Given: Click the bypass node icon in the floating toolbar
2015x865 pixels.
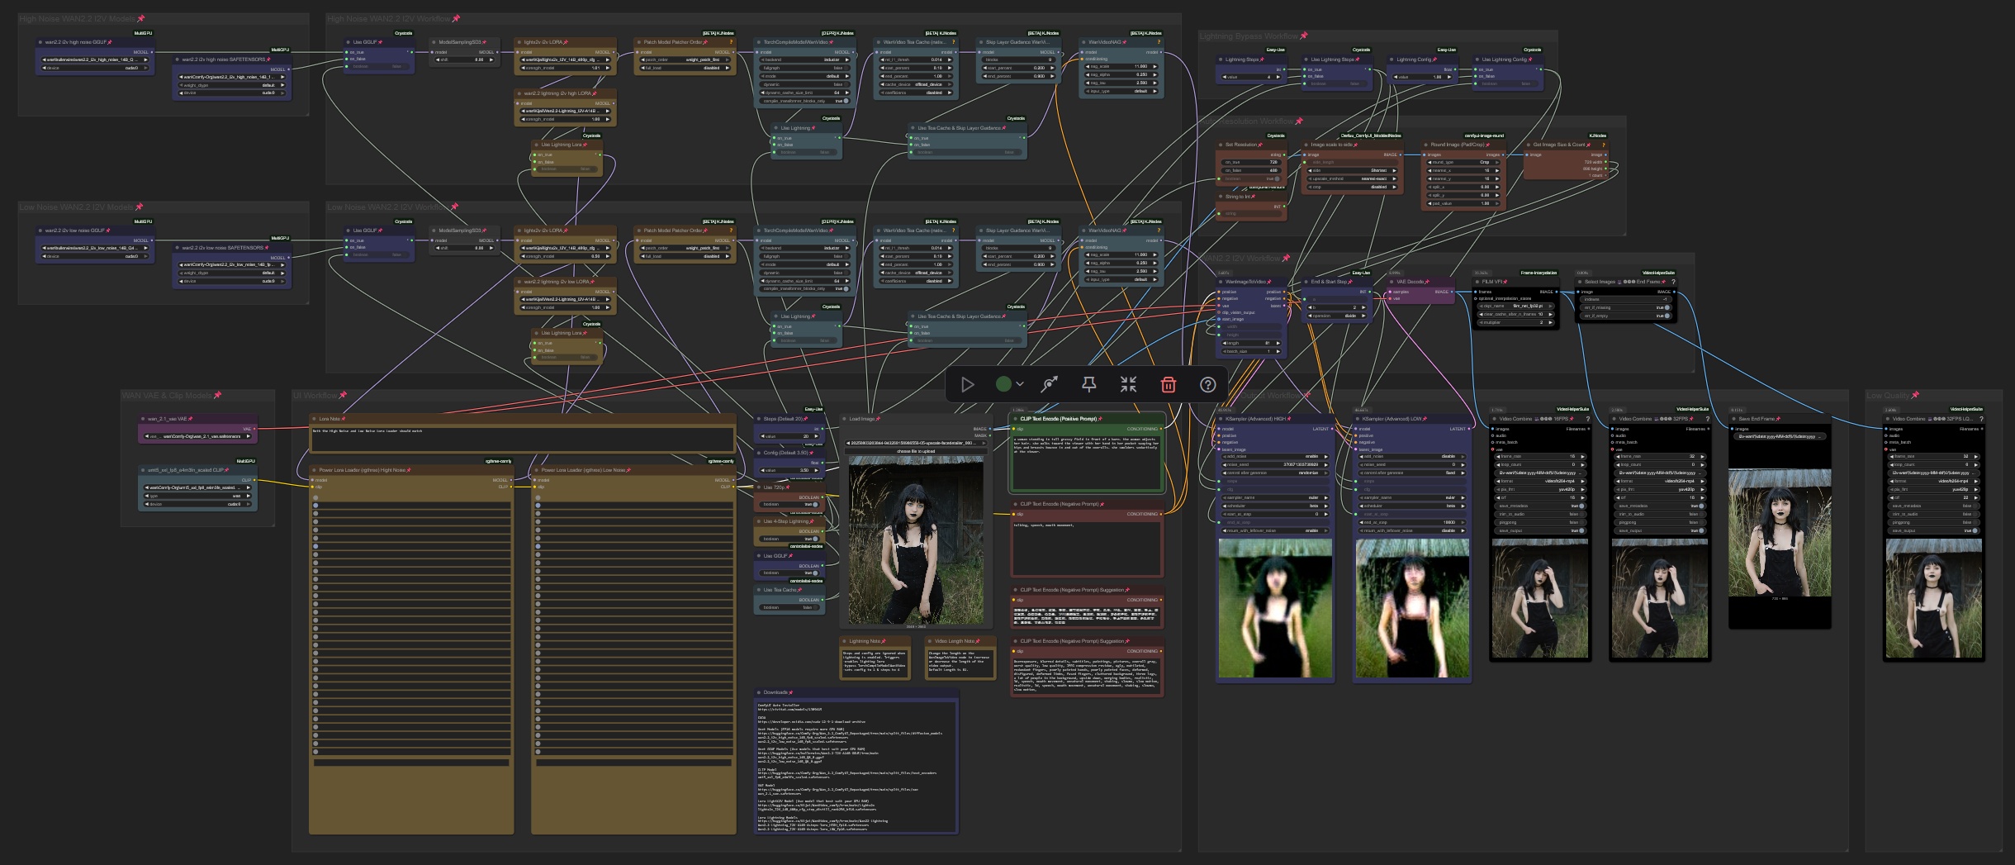Looking at the screenshot, I should click(1050, 384).
